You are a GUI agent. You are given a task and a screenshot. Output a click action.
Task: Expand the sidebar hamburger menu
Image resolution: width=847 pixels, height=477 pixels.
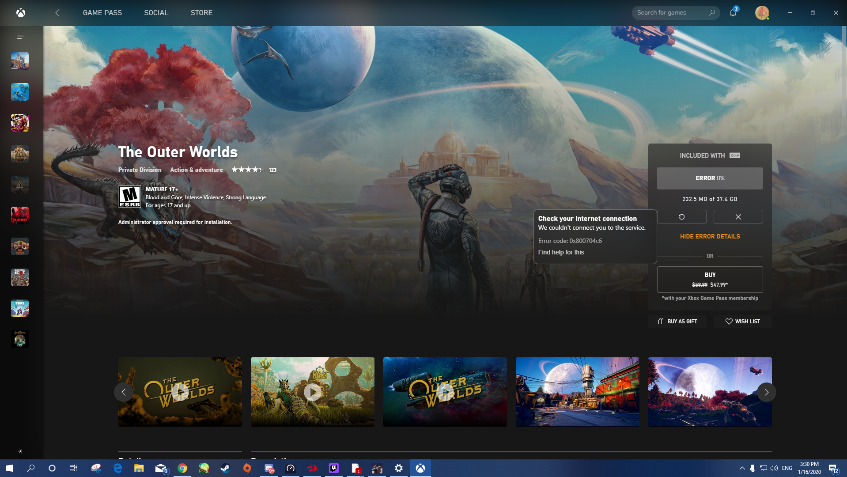(x=20, y=37)
